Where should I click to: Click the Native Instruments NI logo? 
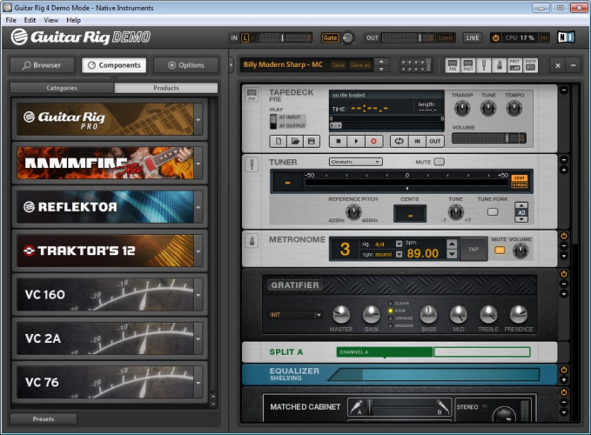pyautogui.click(x=566, y=37)
